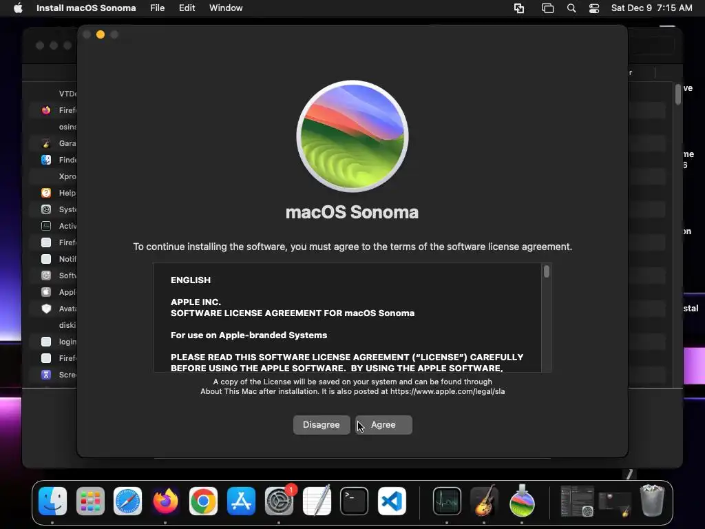Open Control Center in menu bar
705x529 pixels.
click(x=594, y=8)
